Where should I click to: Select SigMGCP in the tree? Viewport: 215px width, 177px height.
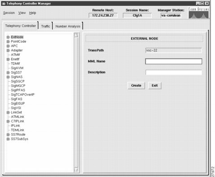click(18, 86)
